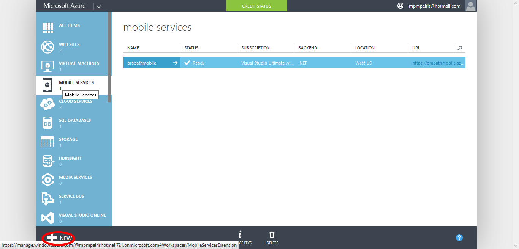Select the Web Sites icon in sidebar
519x249 pixels.
[x=47, y=47]
